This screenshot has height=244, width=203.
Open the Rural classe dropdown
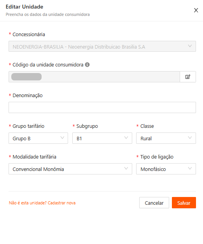tap(166, 138)
